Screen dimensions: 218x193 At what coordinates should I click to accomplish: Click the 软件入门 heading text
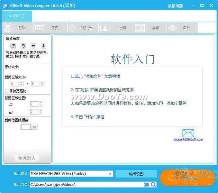tap(132, 59)
